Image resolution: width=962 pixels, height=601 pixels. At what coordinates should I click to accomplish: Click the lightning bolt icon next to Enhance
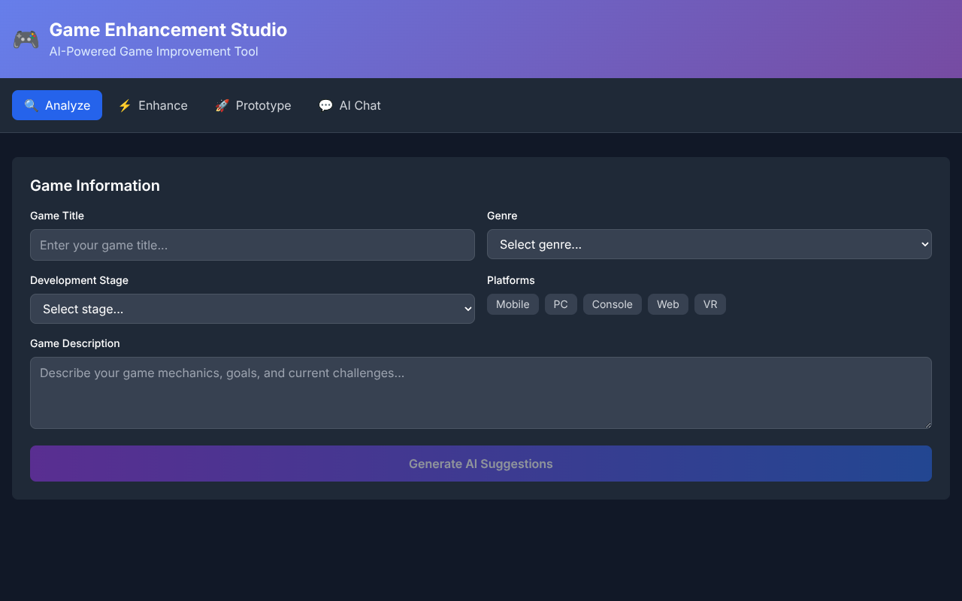coord(124,105)
